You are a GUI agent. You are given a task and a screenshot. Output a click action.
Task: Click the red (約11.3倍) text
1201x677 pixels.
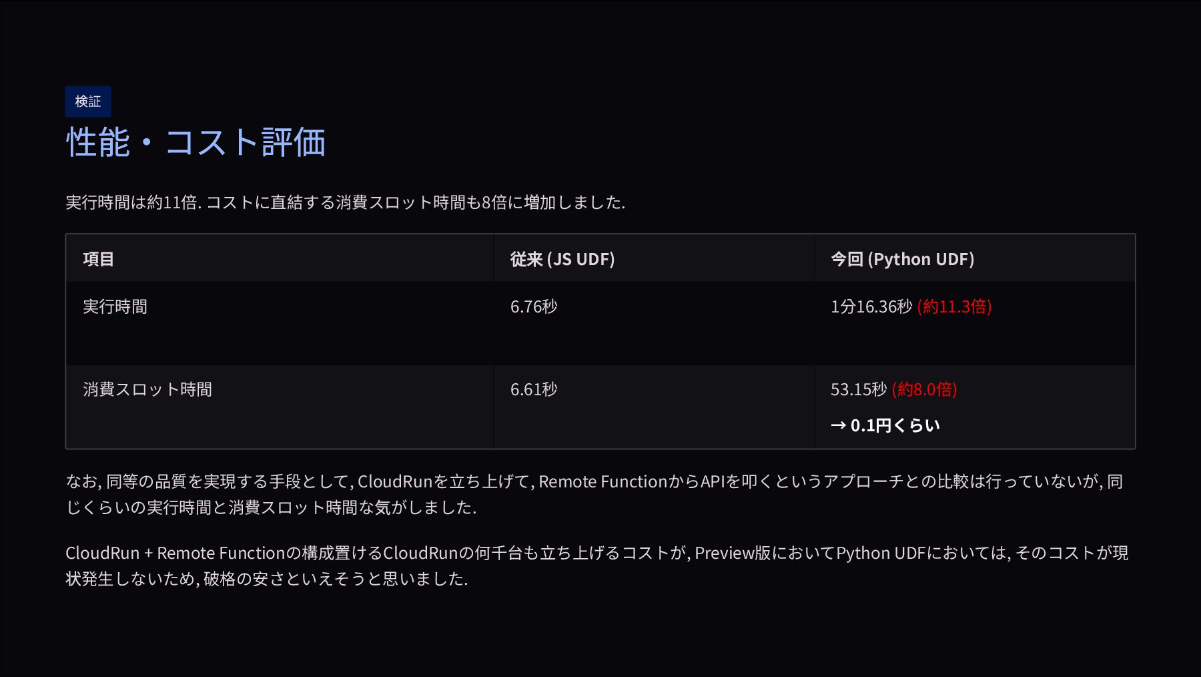click(x=954, y=306)
